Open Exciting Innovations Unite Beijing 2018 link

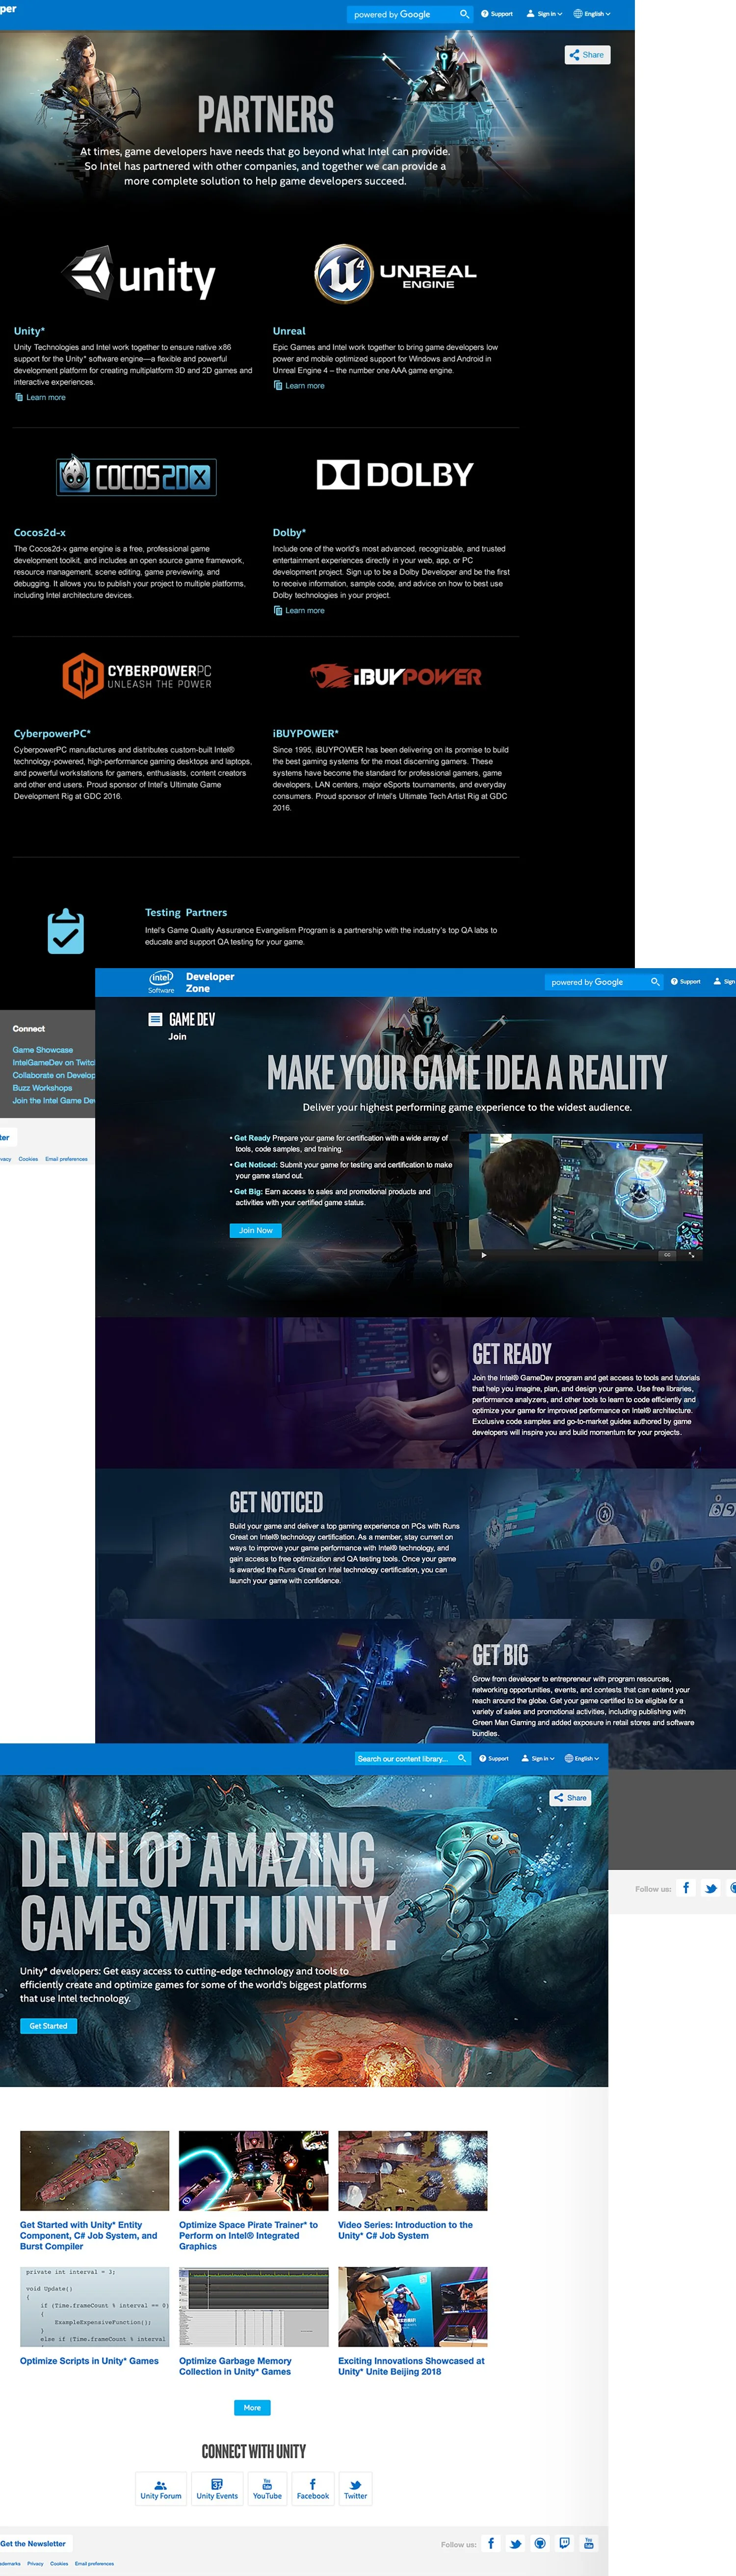point(411,2366)
